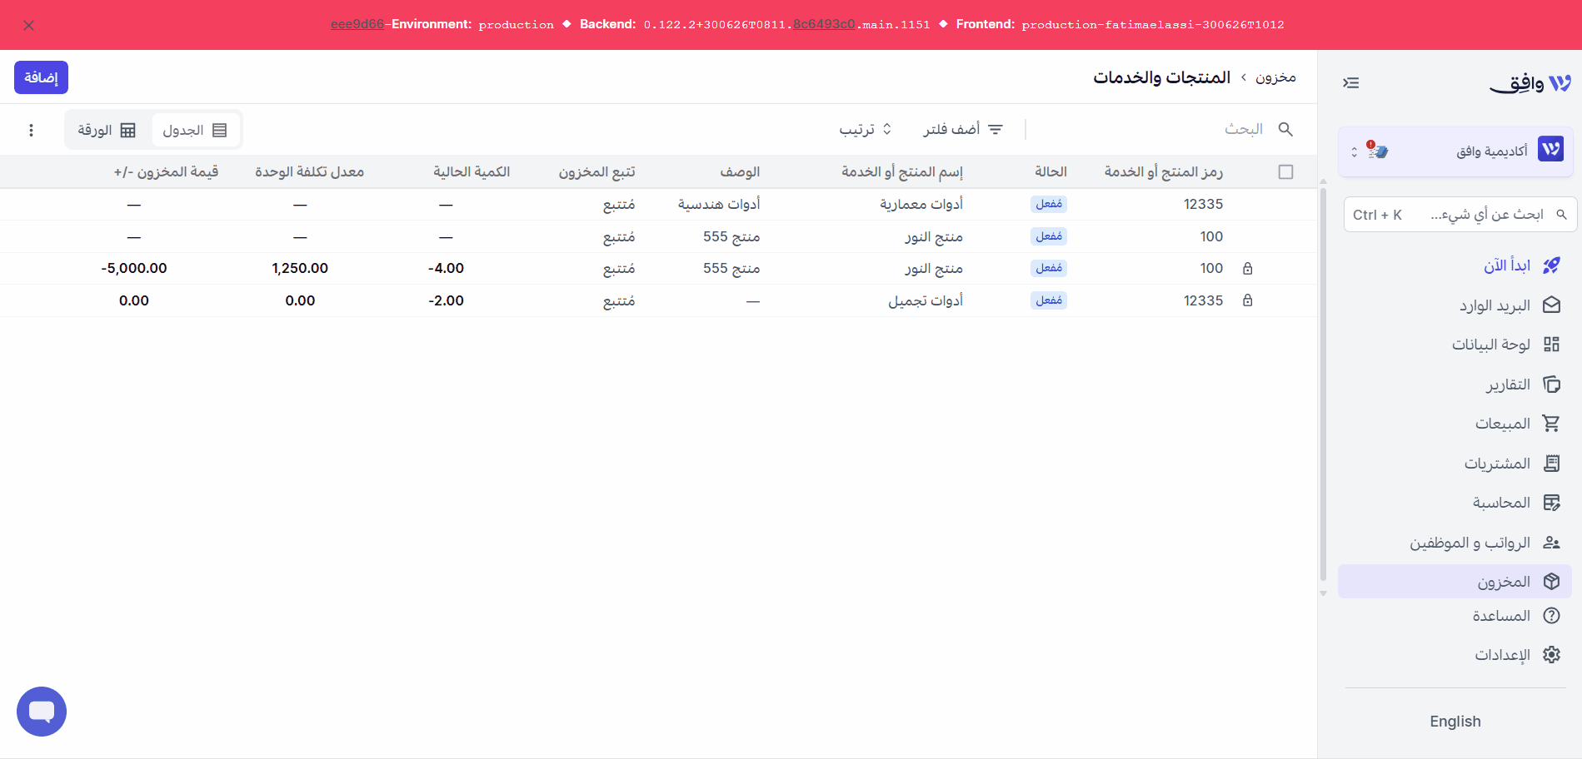Click the إسم المنتج أو الخدمة column header

pyautogui.click(x=902, y=172)
